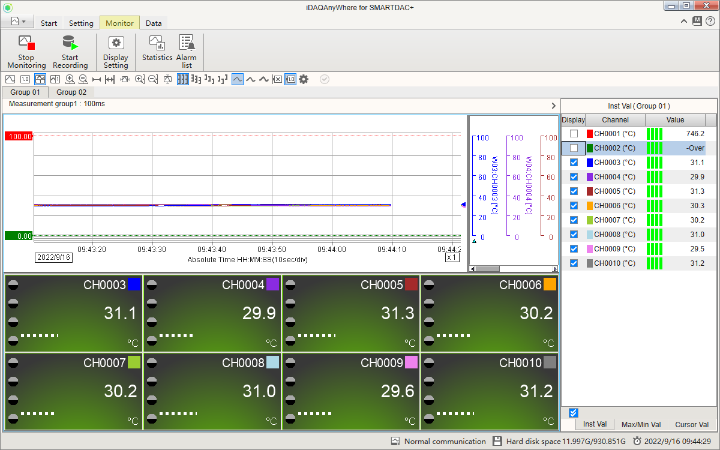This screenshot has height=450, width=720.
Task: Click the CH0009 pink color swatch tile
Action: [x=411, y=362]
